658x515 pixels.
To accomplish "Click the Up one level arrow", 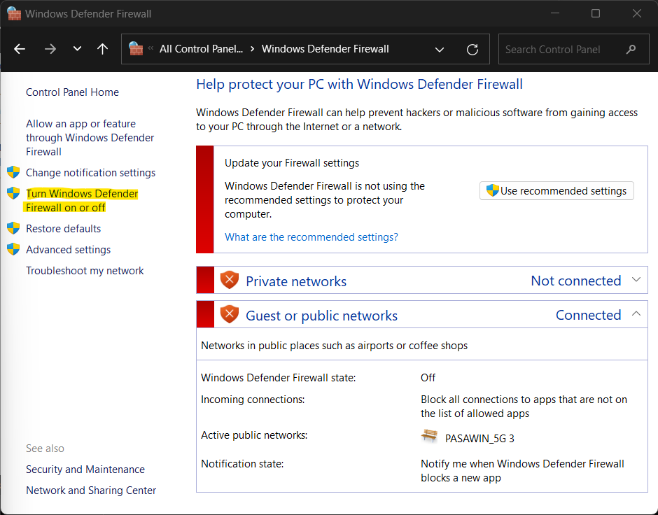I will 103,49.
